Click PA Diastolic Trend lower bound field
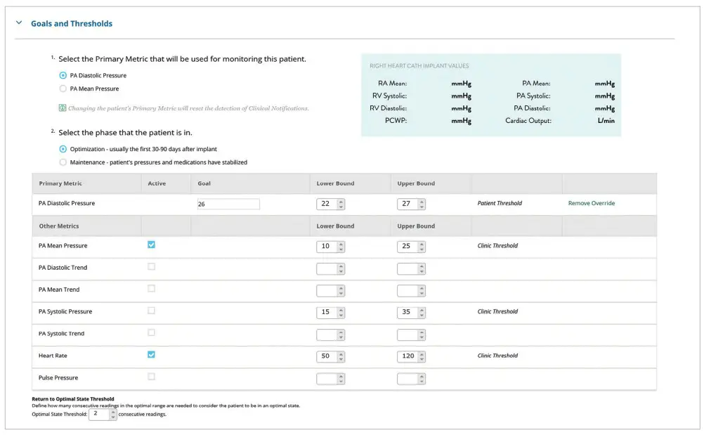Viewport: 704px width, 435px height. 327,268
